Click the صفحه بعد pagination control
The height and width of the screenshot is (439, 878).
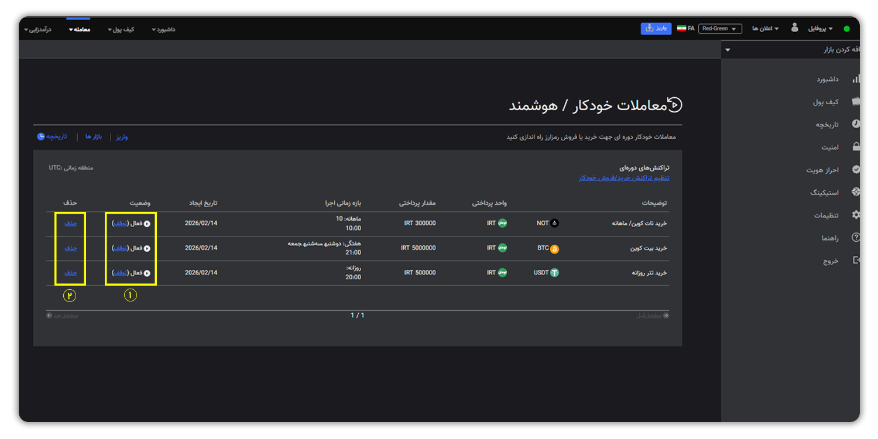point(63,314)
